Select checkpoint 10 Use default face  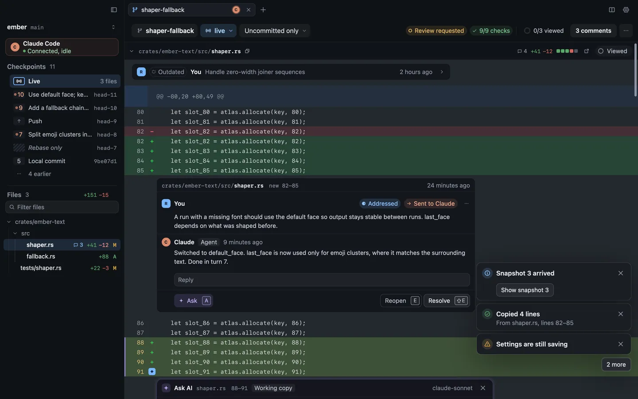point(65,94)
